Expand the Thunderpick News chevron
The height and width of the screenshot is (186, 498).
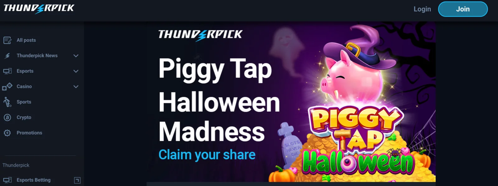[76, 56]
